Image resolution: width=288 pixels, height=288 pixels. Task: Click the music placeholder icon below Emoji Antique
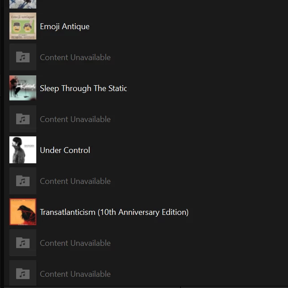click(23, 57)
